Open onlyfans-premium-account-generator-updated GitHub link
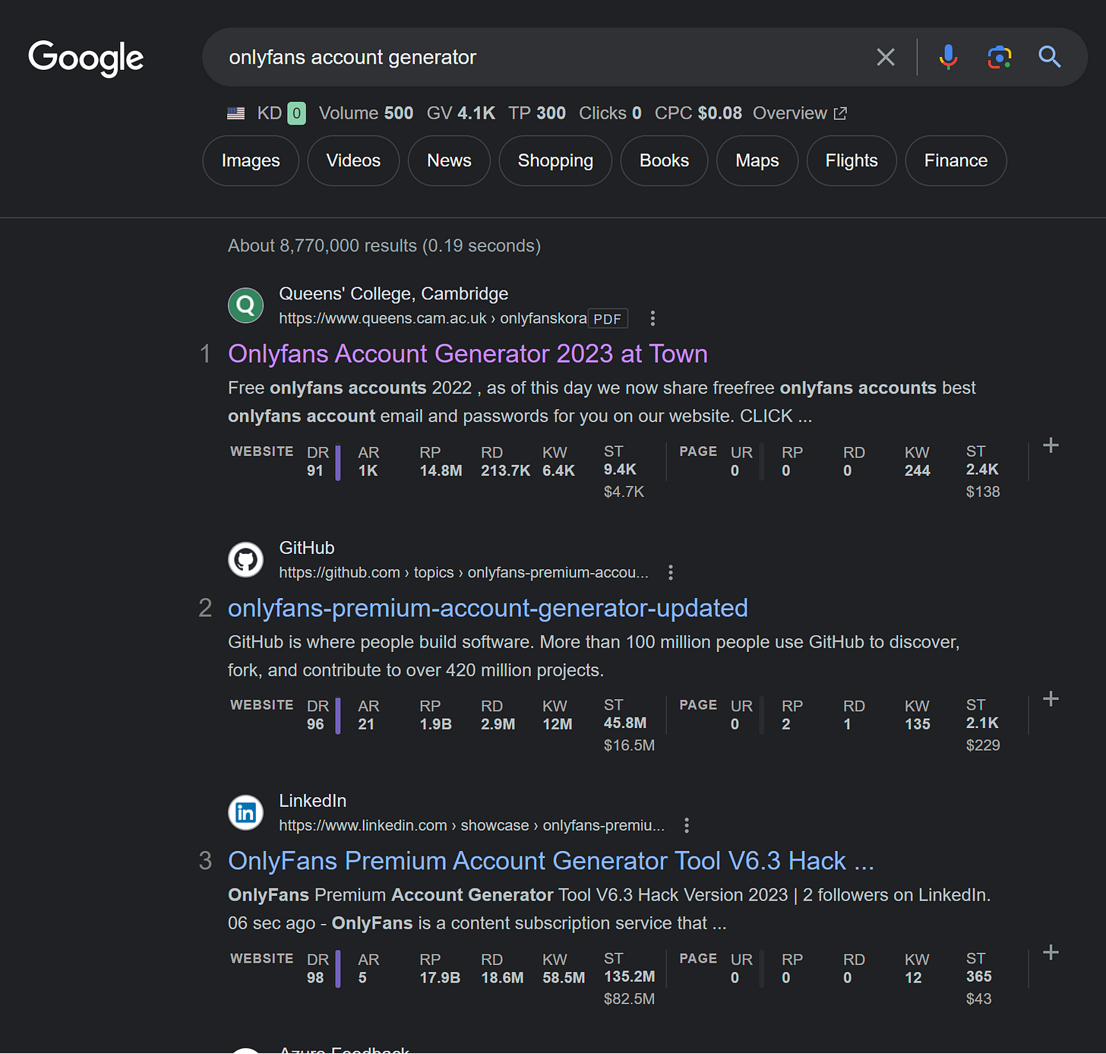The height and width of the screenshot is (1054, 1106). 488,609
